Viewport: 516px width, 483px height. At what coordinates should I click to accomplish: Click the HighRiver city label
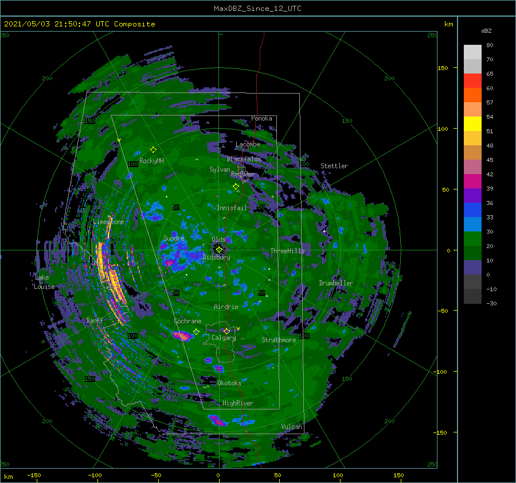click(x=238, y=403)
